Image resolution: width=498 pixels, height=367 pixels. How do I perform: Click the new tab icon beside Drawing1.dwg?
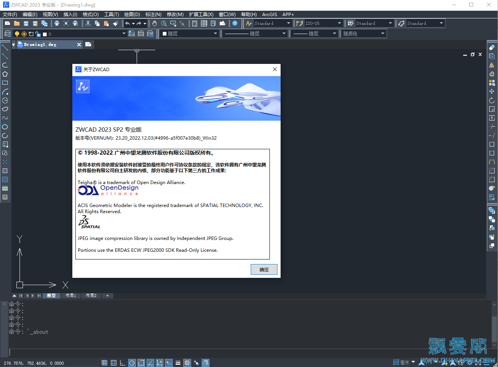(88, 44)
